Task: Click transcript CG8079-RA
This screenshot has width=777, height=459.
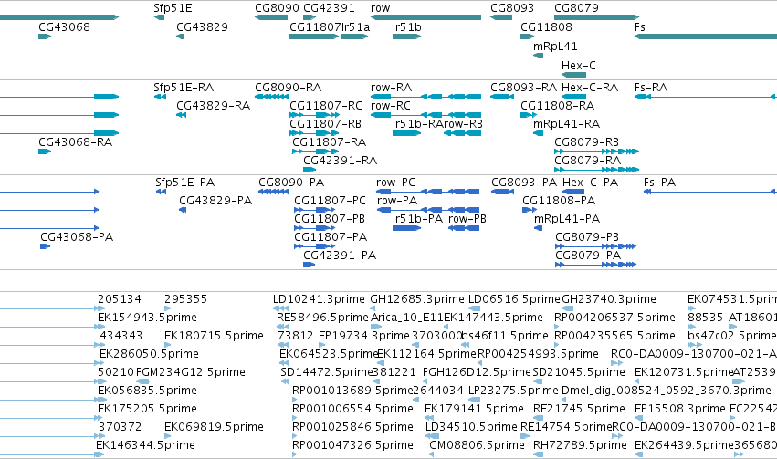Action: (x=587, y=161)
